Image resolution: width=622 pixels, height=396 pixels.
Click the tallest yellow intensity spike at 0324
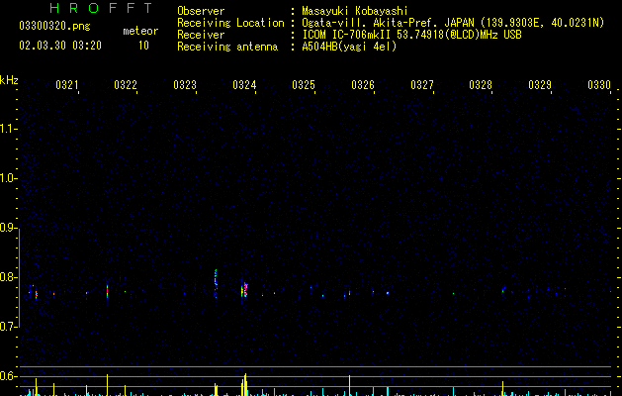pyautogui.click(x=245, y=384)
